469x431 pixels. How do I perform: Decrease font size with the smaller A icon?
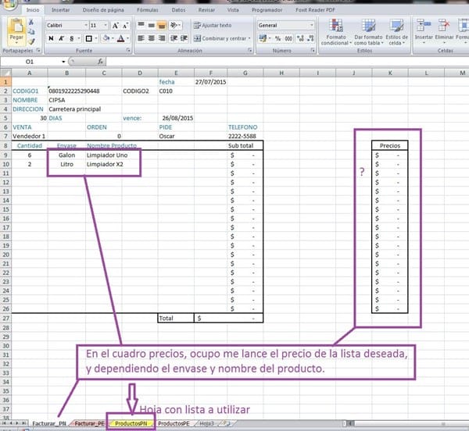tap(125, 26)
